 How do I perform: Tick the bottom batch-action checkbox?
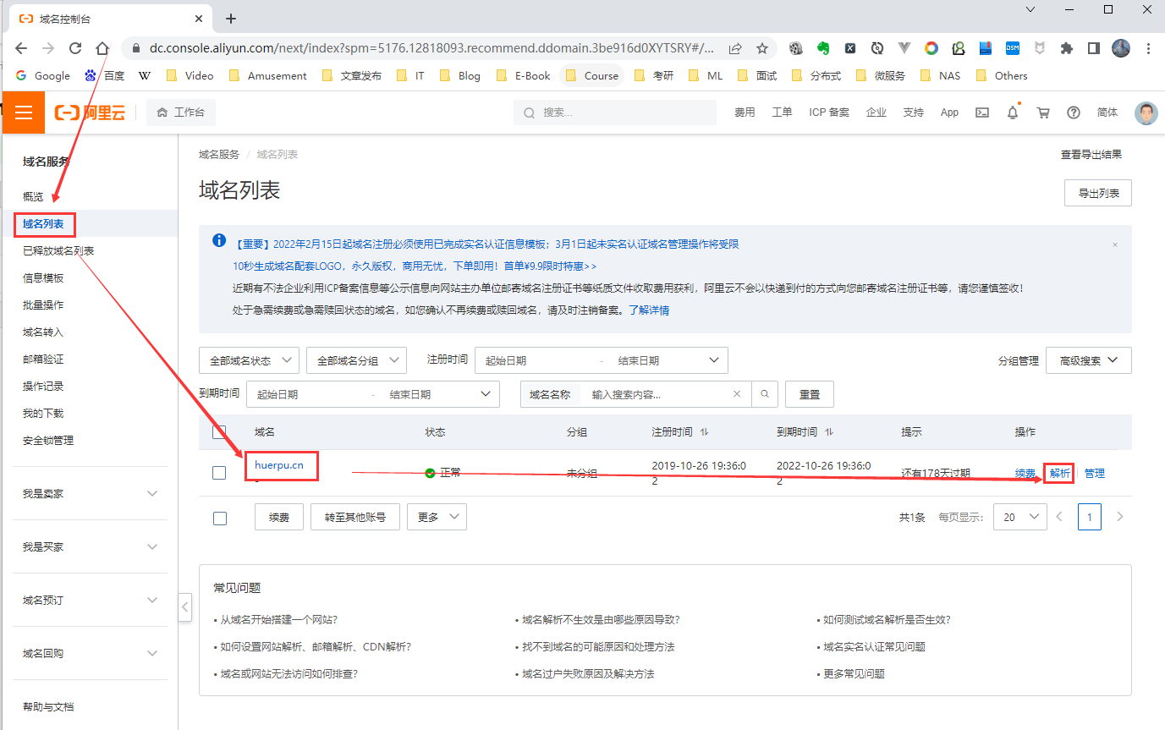[x=219, y=518]
